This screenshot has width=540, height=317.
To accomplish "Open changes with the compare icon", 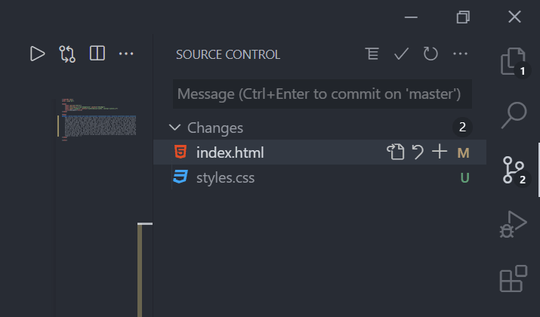I will pos(67,54).
